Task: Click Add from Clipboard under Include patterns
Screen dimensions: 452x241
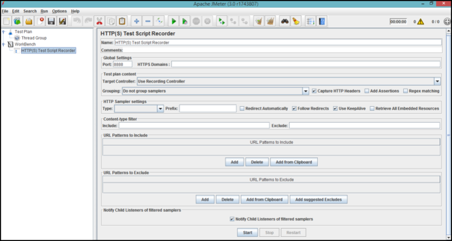Action: (294, 162)
